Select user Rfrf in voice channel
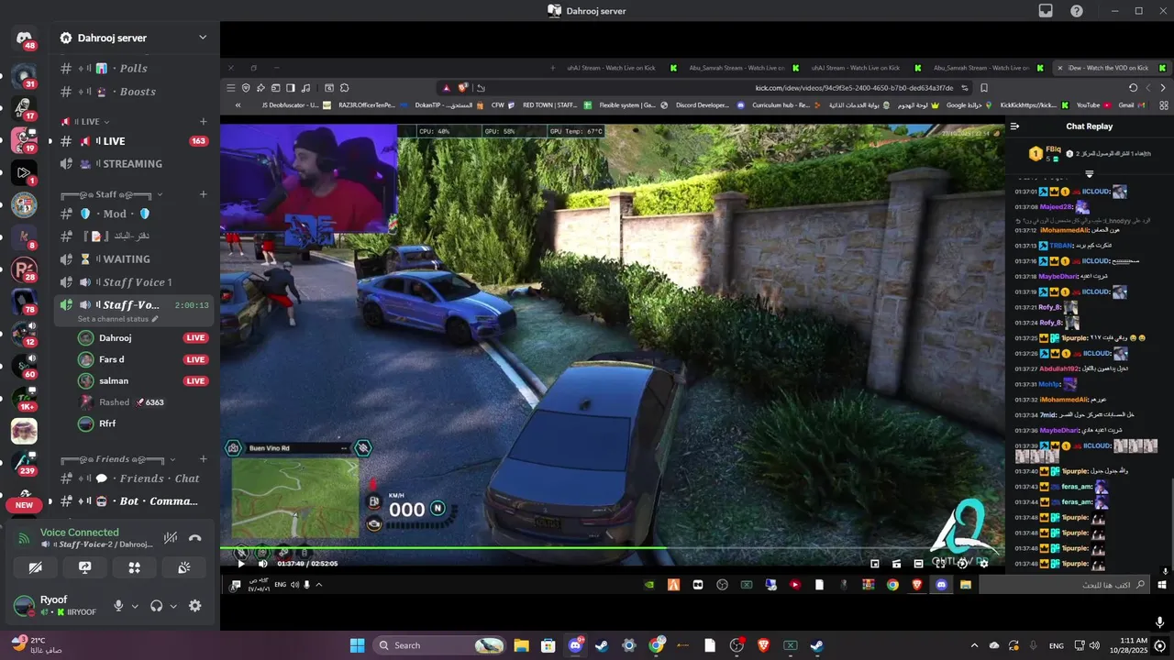Screen dimensions: 1174x660 [x=142, y=423]
